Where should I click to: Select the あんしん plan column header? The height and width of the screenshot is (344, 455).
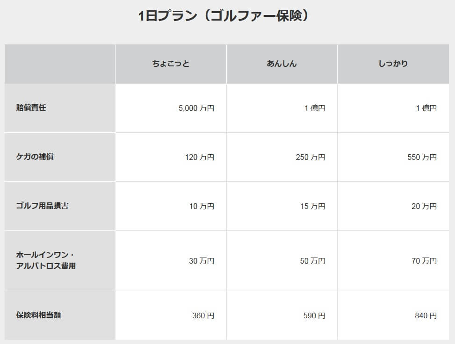[282, 64]
